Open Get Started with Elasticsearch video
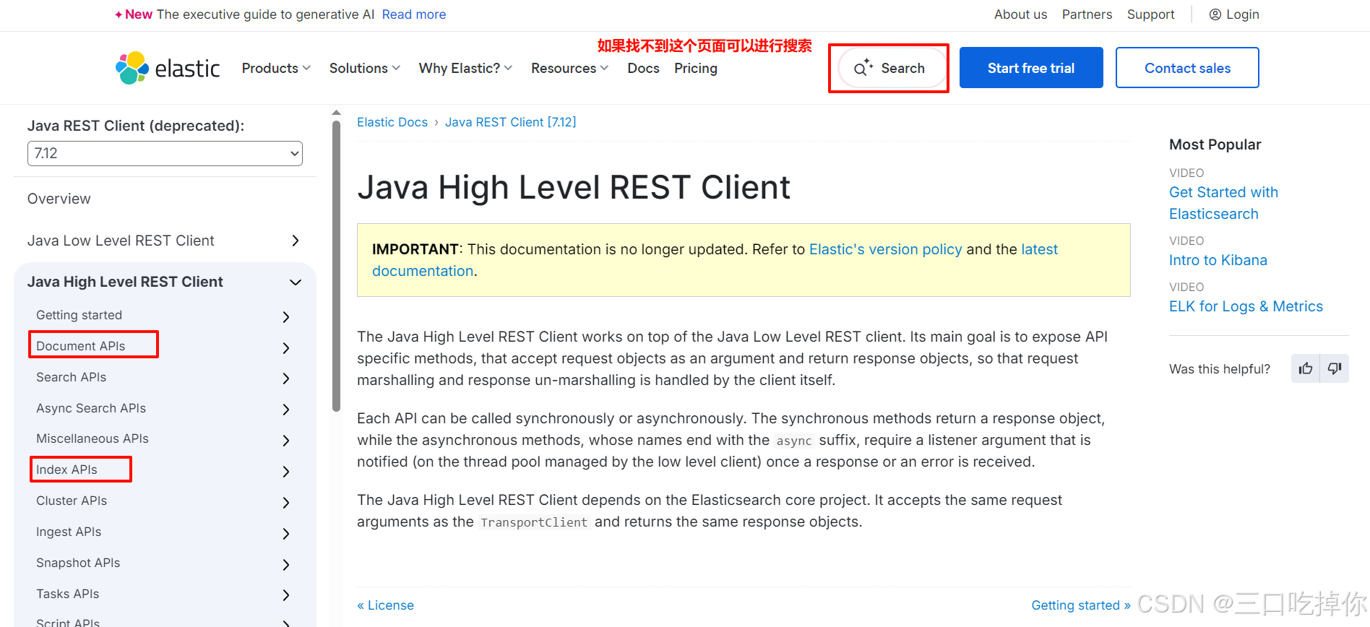The width and height of the screenshot is (1370, 627). click(x=1223, y=203)
